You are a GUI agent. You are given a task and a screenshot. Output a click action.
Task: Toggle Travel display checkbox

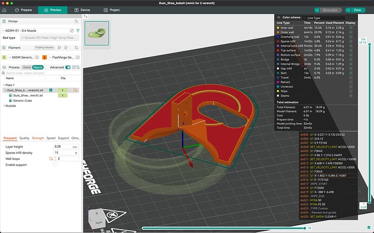tap(351, 77)
